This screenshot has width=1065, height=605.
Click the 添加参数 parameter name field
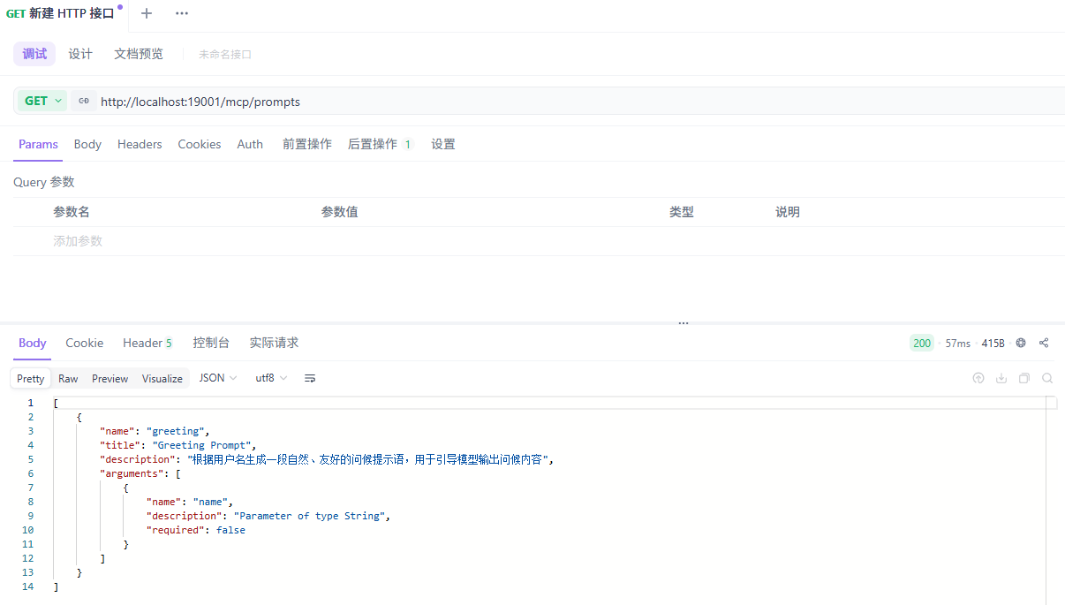[x=78, y=241]
